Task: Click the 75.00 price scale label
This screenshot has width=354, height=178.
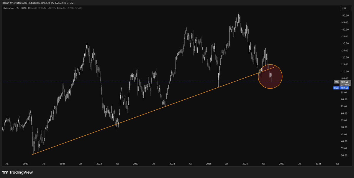Action: click(345, 120)
